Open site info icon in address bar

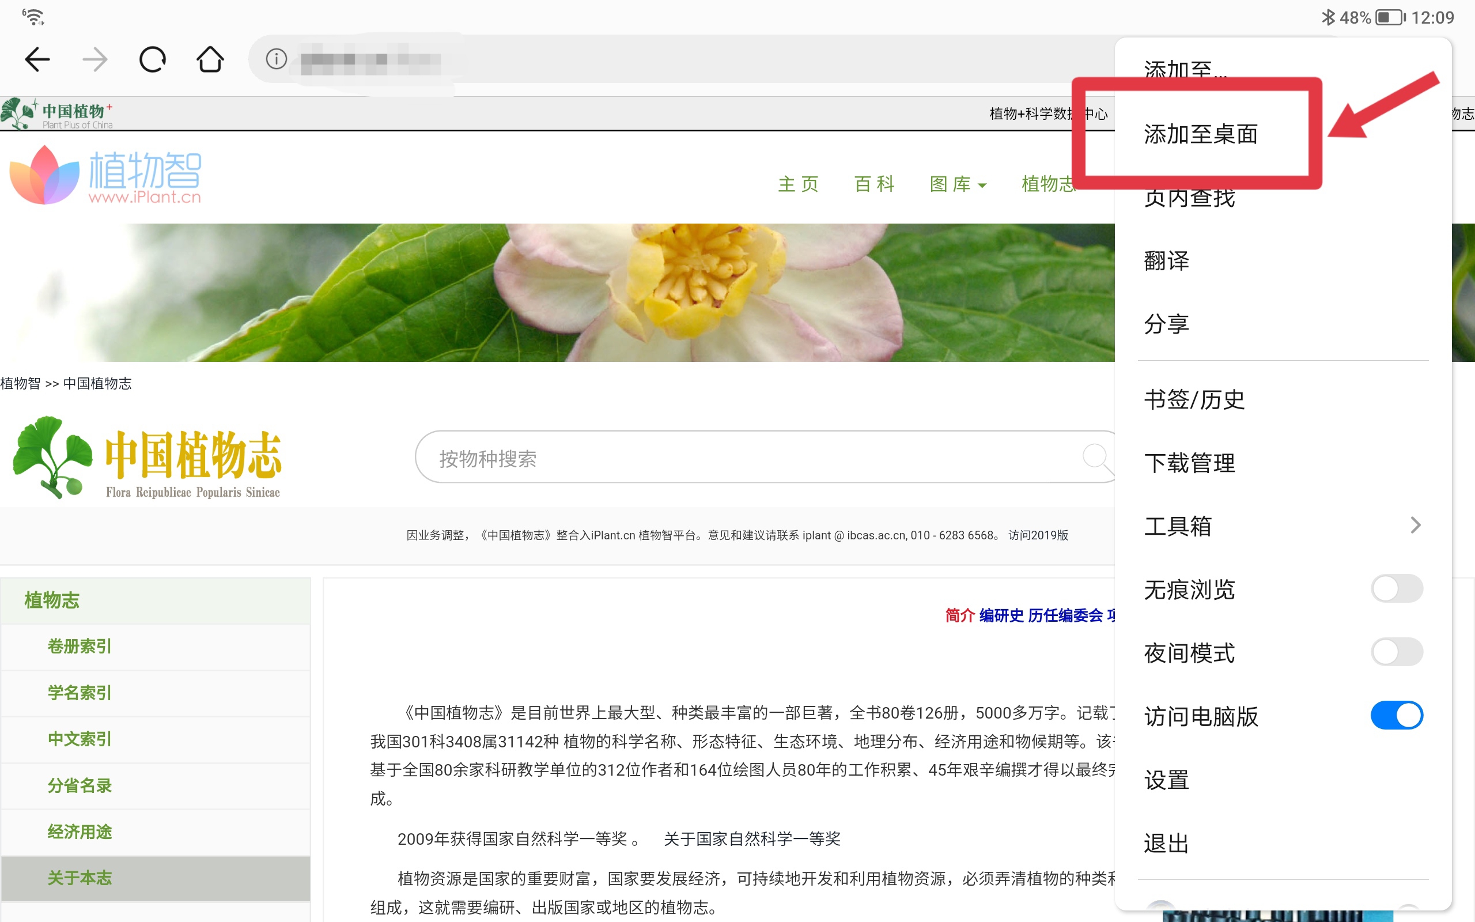[276, 59]
